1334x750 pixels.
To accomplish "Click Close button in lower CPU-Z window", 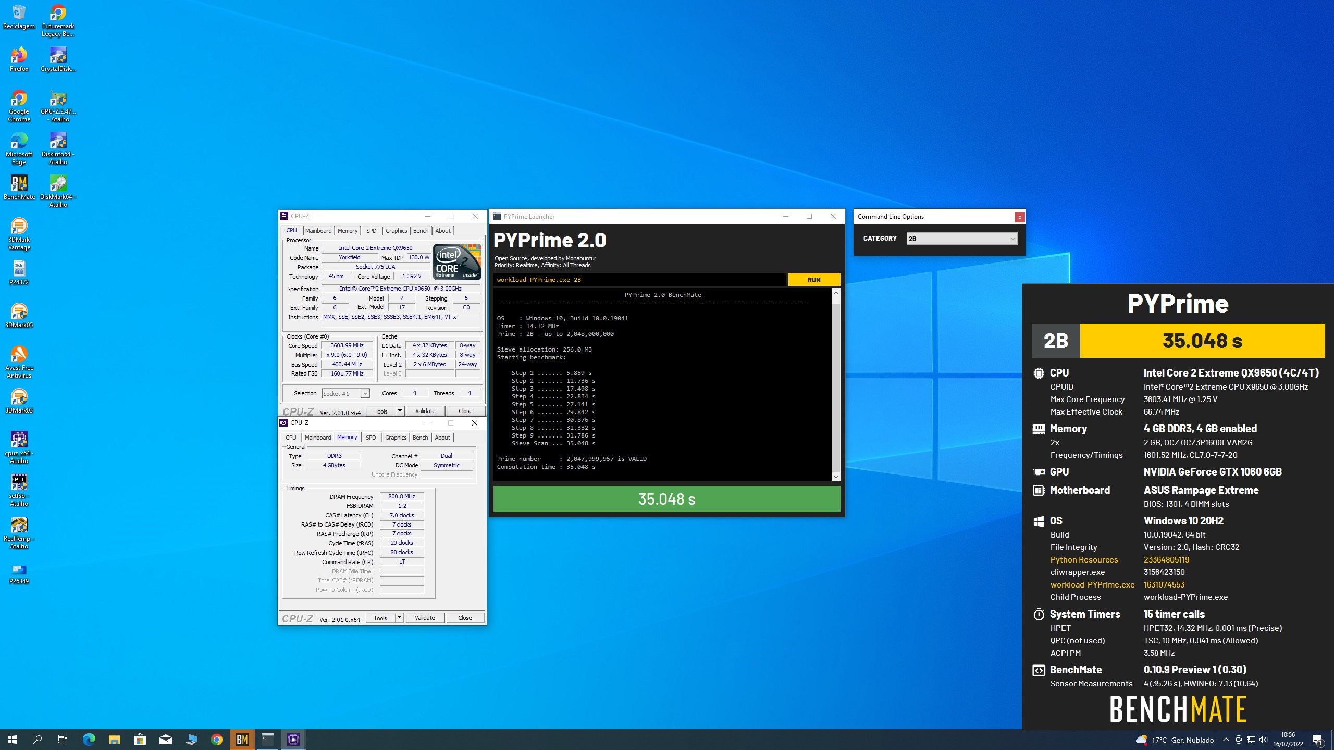I will tap(465, 618).
